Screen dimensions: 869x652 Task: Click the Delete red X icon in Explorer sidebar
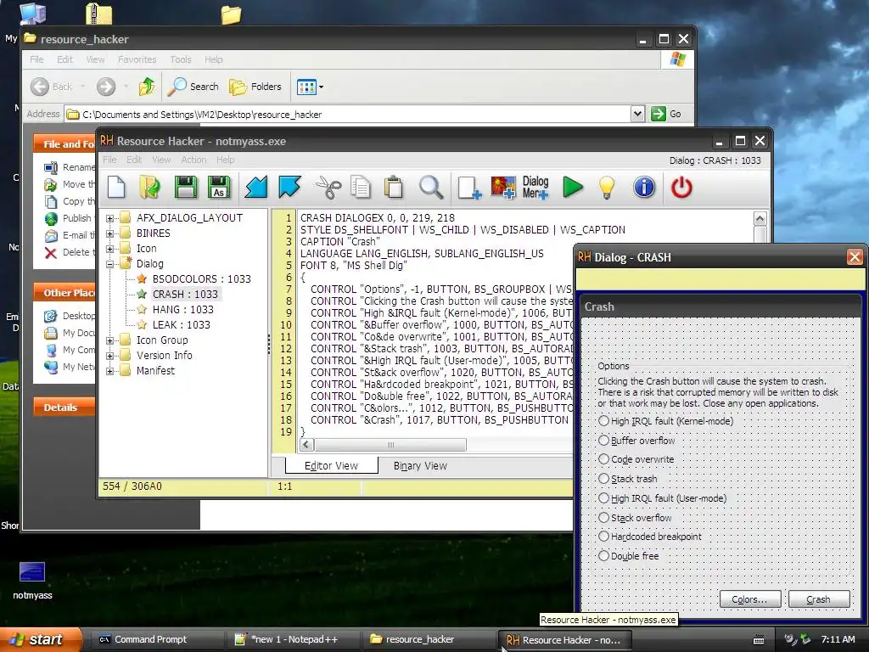[x=50, y=253]
